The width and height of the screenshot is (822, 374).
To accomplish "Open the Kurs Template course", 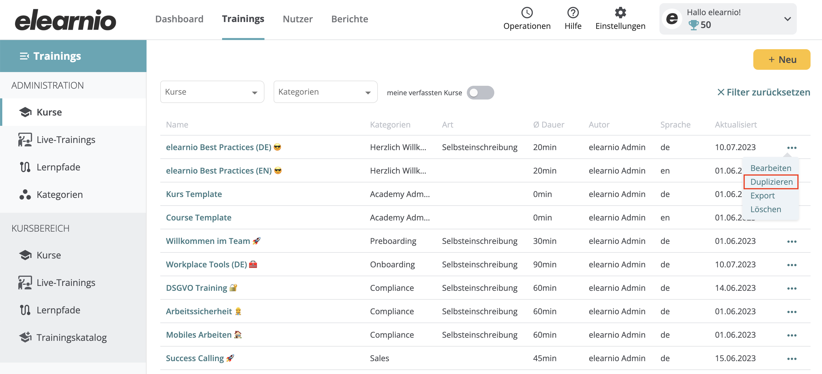I will (194, 194).
